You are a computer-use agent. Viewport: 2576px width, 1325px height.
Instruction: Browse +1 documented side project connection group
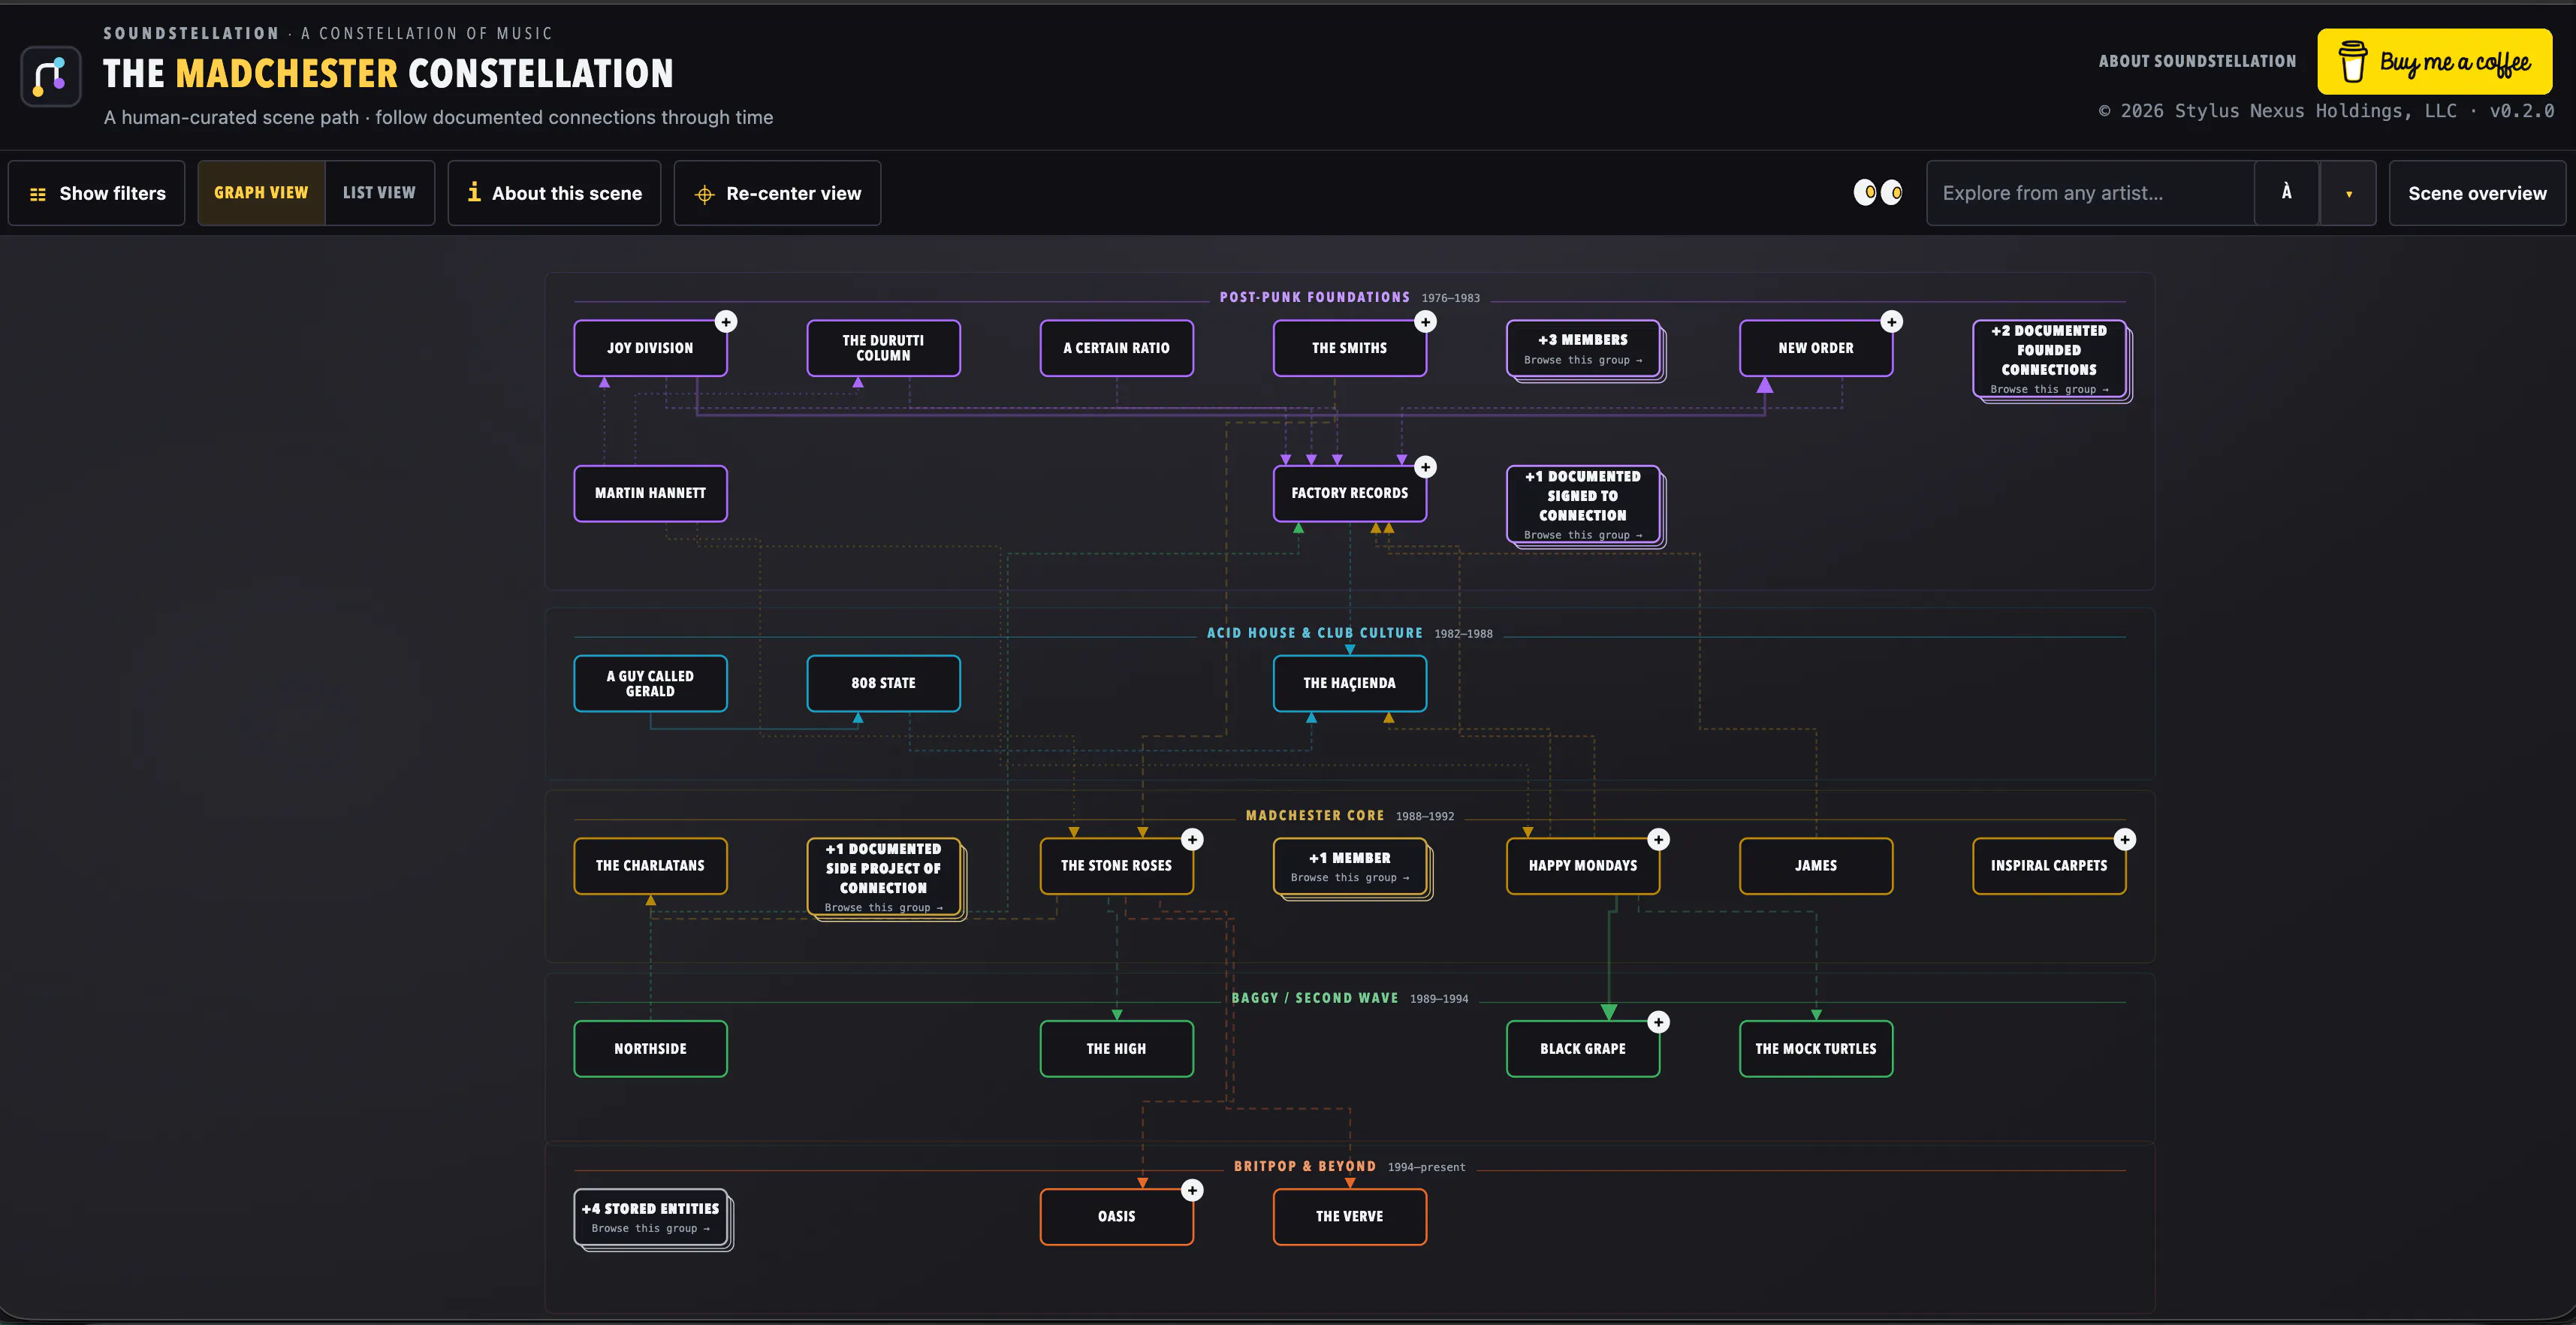(x=885, y=878)
